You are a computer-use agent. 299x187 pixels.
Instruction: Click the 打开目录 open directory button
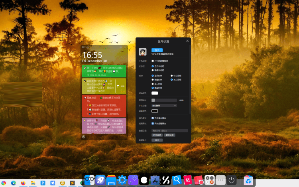click(157, 135)
